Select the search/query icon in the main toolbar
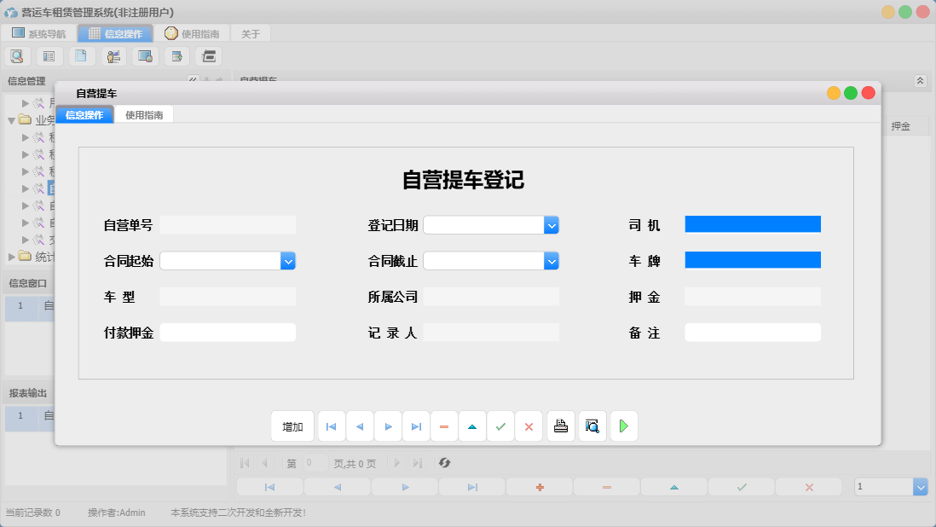 pos(17,55)
